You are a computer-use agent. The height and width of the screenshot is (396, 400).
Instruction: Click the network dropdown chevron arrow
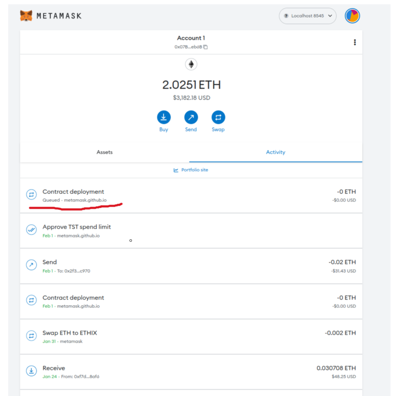[330, 16]
